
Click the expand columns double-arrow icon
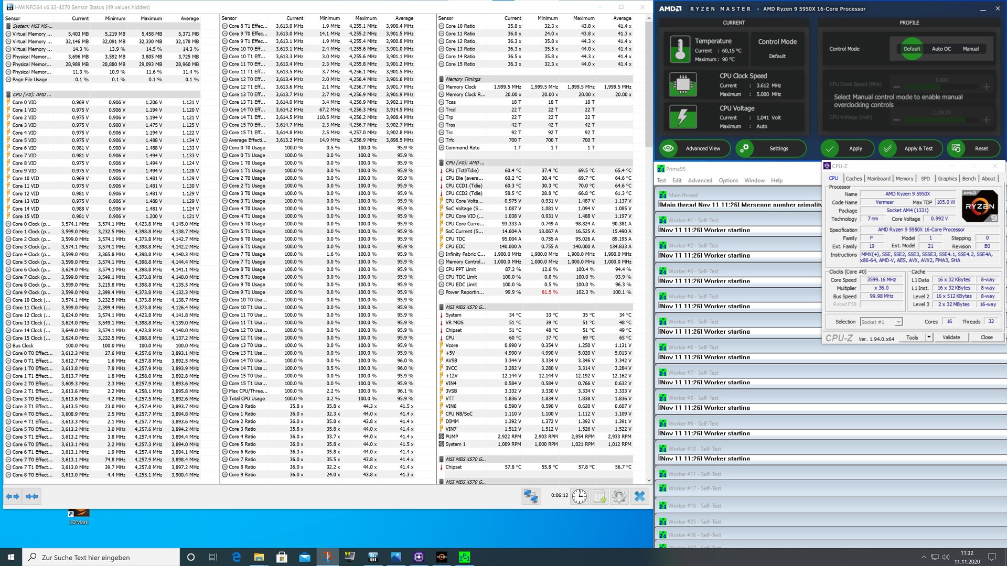click(13, 496)
